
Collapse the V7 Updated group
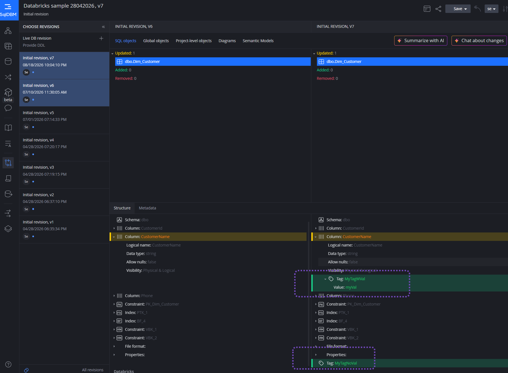point(314,53)
